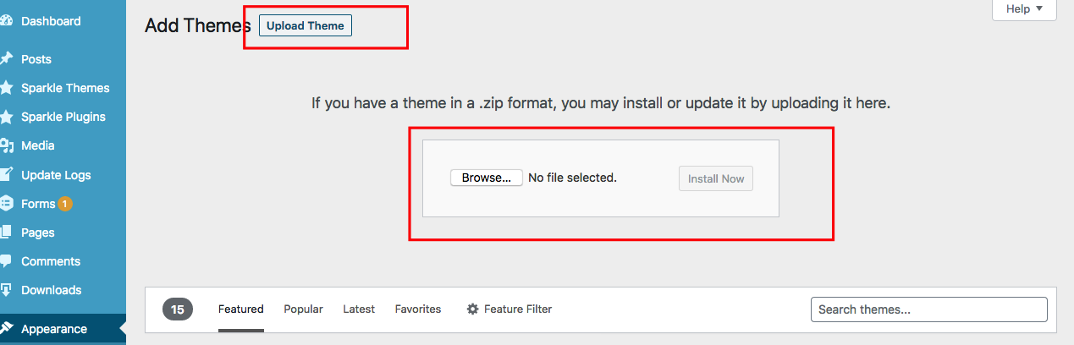Screen dimensions: 1074x345
Task: Click the Forms sidebar icon
Action: click(6, 204)
